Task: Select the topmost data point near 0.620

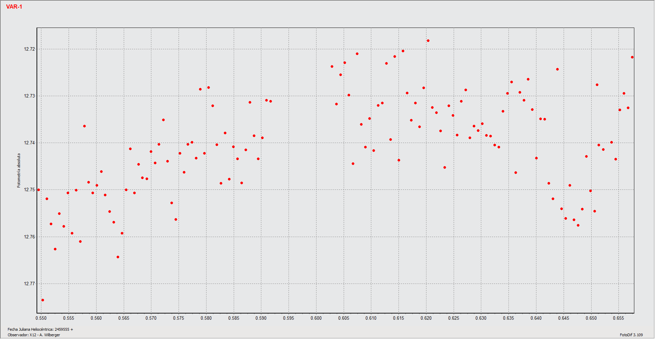Action: [x=428, y=41]
